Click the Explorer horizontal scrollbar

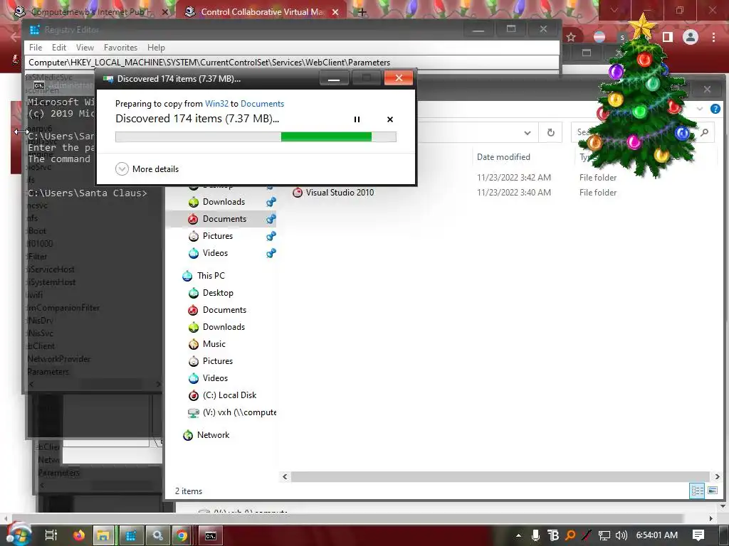[x=500, y=477]
